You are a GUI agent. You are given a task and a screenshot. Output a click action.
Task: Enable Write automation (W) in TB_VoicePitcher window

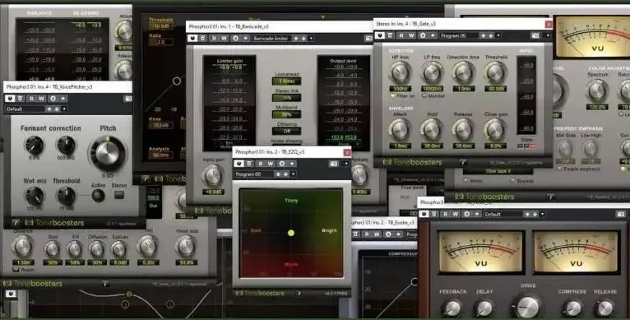[x=42, y=99]
